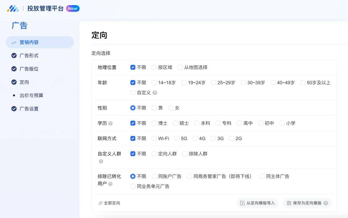Click help icon on 保存为定向模版

pos(326,203)
